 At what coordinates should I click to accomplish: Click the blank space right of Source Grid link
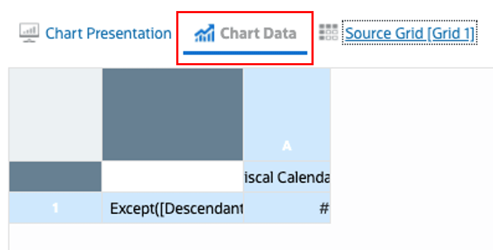(x=485, y=34)
